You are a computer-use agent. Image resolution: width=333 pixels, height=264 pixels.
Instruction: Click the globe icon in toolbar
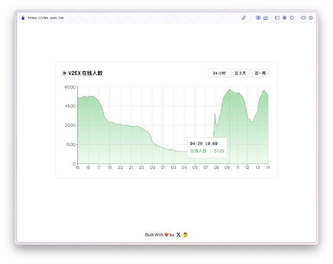[284, 18]
